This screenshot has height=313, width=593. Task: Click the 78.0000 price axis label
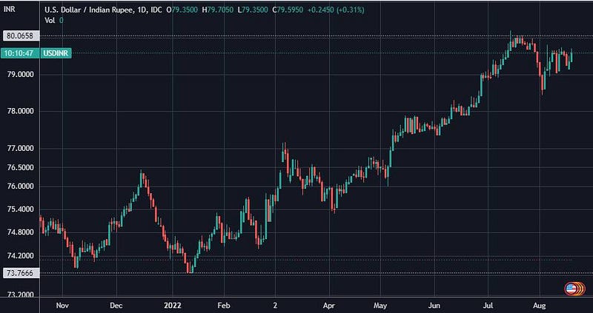pyautogui.click(x=21, y=112)
